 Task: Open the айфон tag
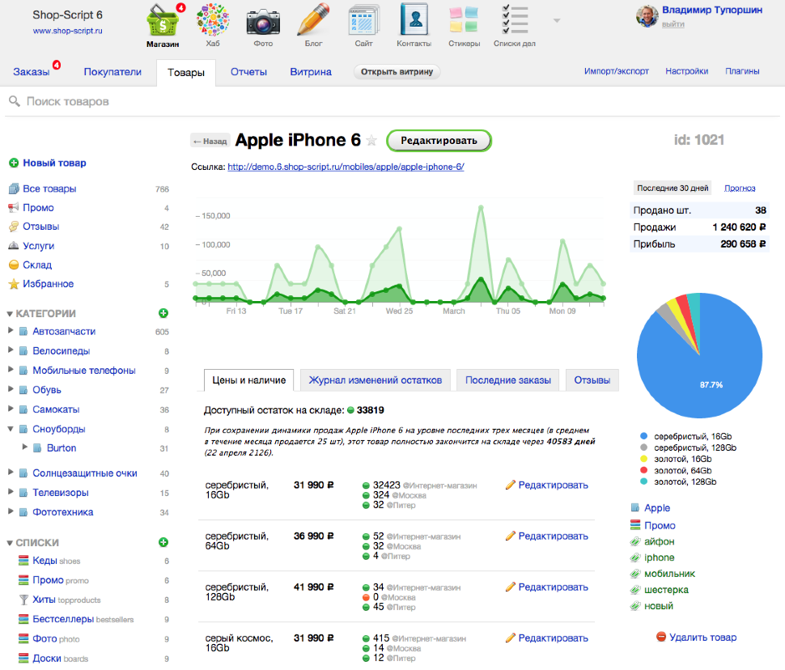pyautogui.click(x=659, y=542)
